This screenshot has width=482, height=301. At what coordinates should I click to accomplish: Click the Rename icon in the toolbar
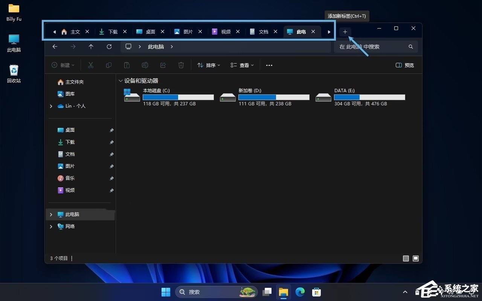pyautogui.click(x=145, y=65)
